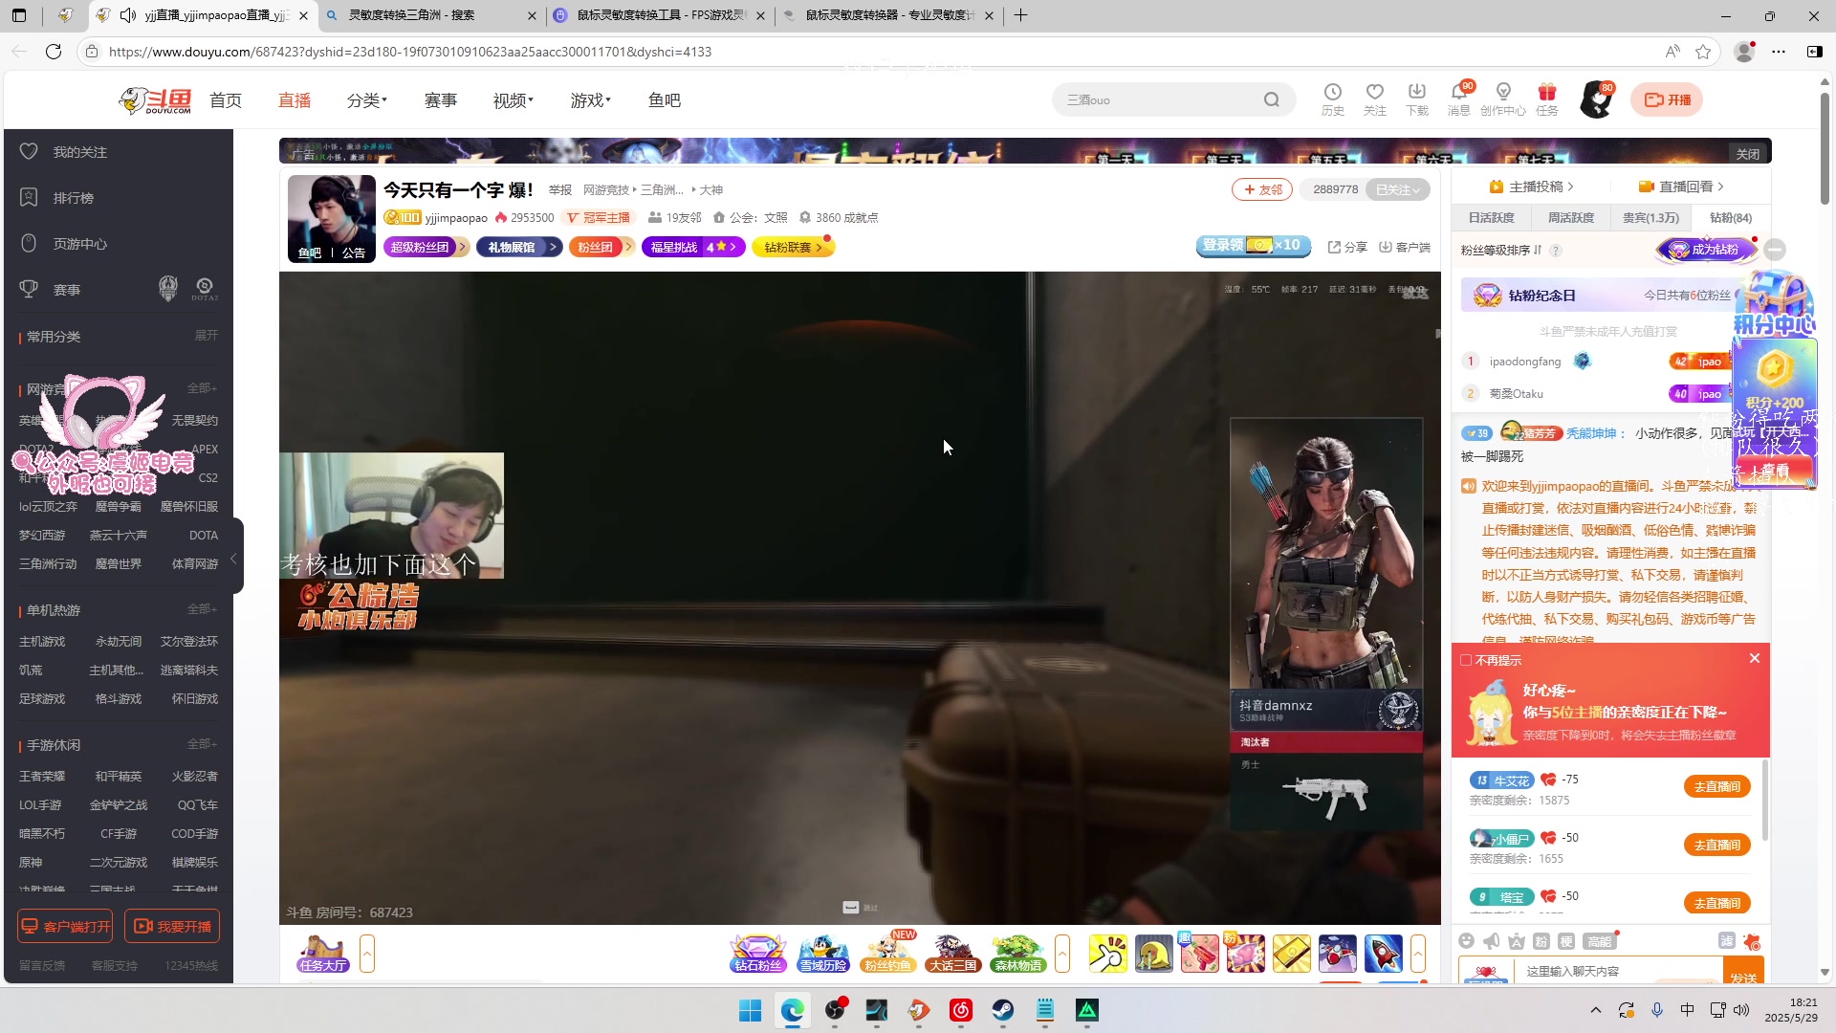Open the 高能 chat option
The height and width of the screenshot is (1033, 1836).
pos(1599,941)
